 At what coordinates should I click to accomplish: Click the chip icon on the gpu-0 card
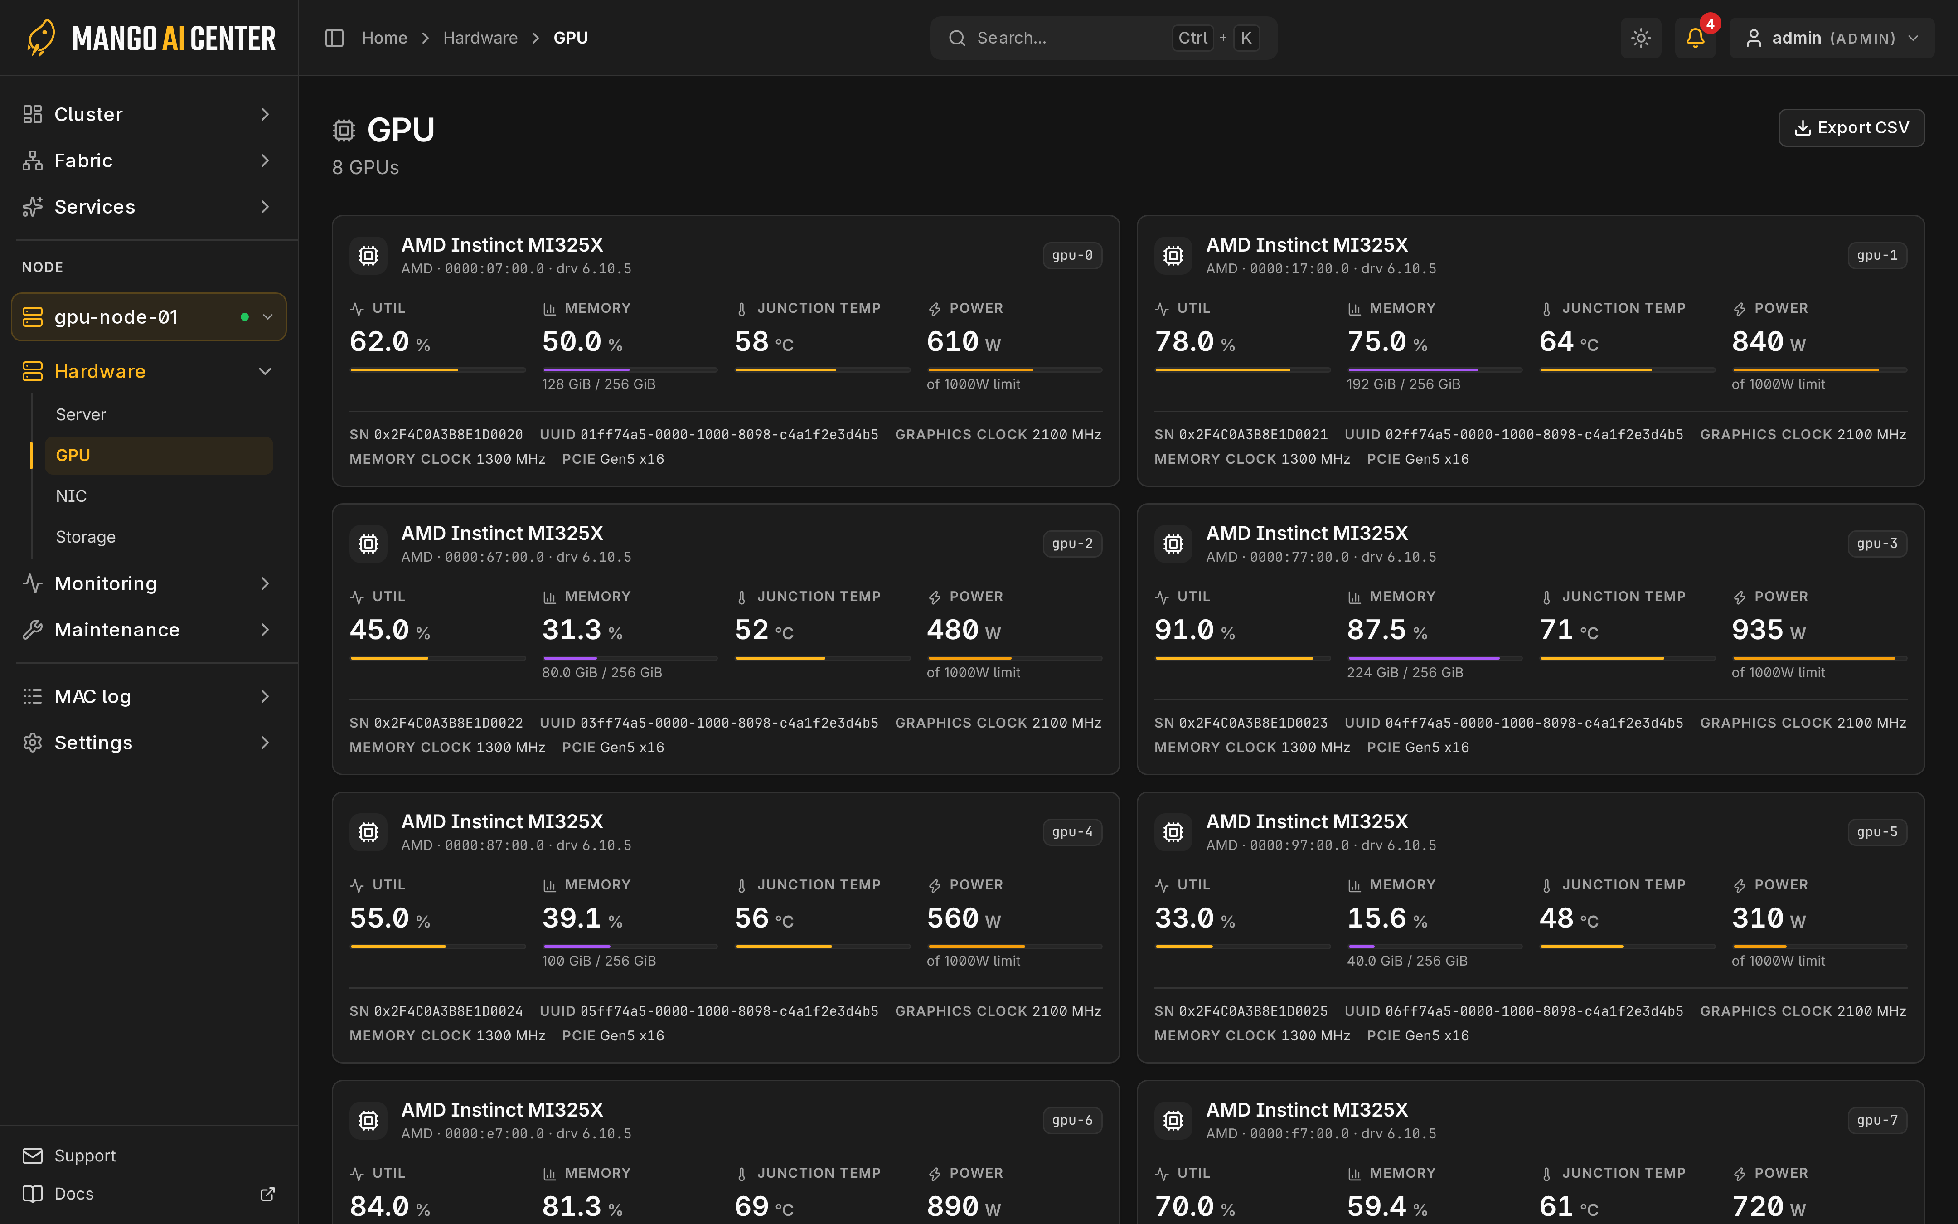[368, 256]
